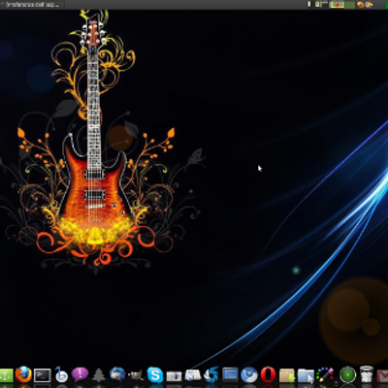Open the terminal icon in the dock
The width and height of the screenshot is (388, 388).
tap(43, 375)
